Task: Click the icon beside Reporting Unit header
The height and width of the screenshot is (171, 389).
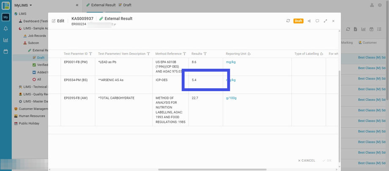Action: pos(249,54)
